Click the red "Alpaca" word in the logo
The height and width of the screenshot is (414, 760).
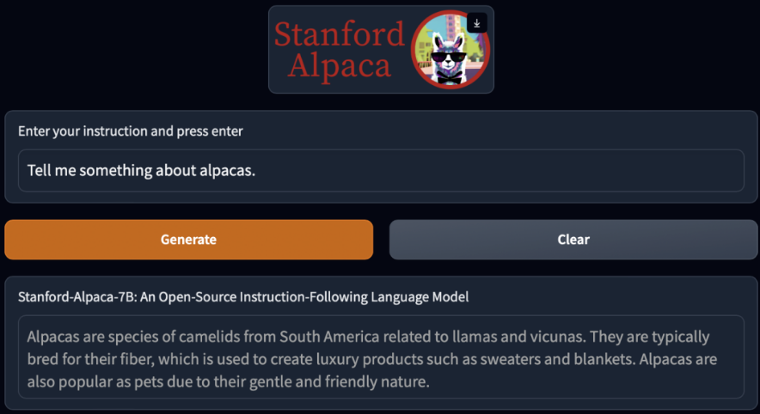tap(339, 65)
